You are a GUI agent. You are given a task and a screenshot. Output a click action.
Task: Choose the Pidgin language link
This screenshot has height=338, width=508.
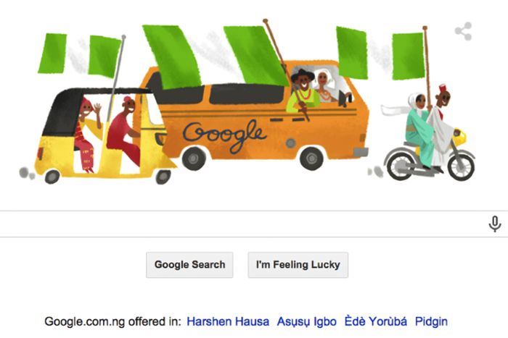[x=431, y=321]
